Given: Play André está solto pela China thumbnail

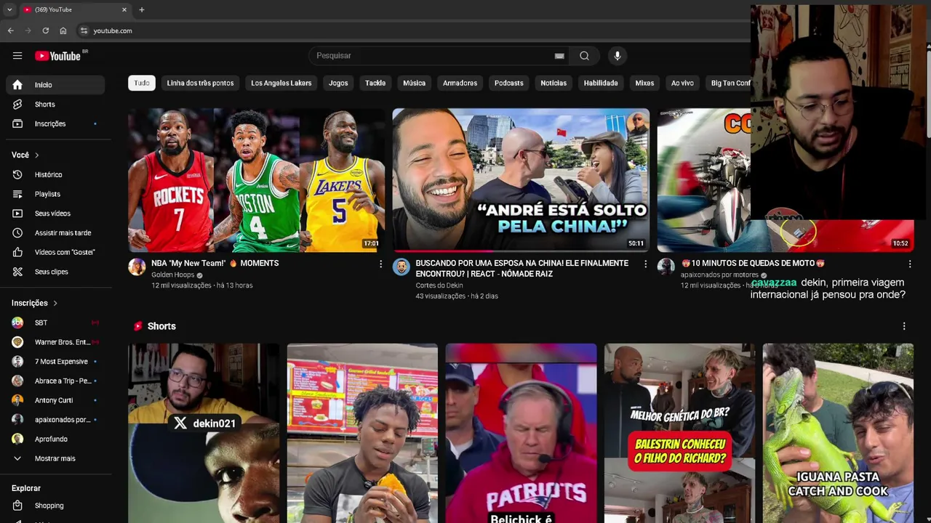Looking at the screenshot, I should 521,180.
